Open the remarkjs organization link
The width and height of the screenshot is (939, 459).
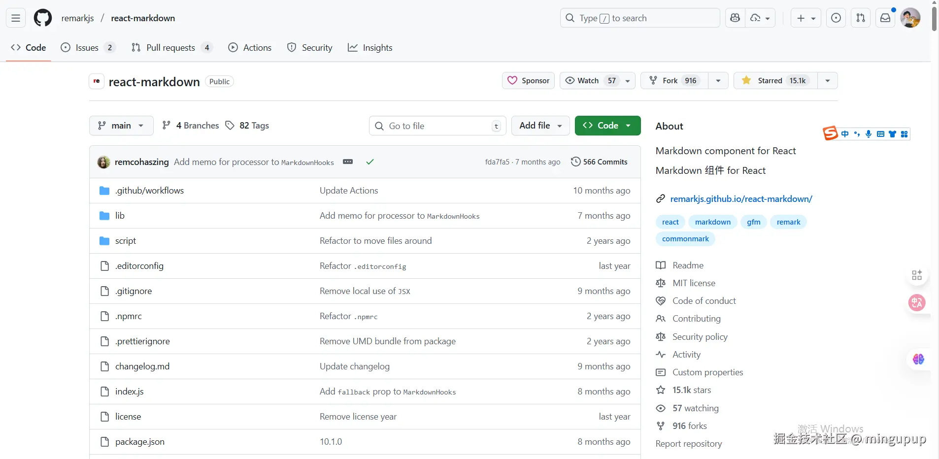coord(77,18)
